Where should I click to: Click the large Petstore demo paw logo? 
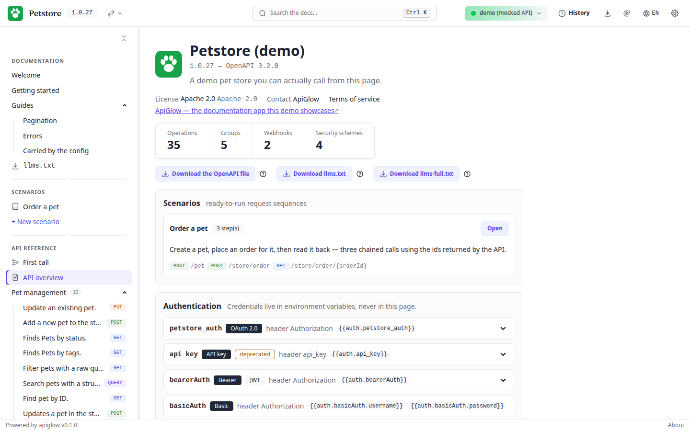pyautogui.click(x=169, y=64)
